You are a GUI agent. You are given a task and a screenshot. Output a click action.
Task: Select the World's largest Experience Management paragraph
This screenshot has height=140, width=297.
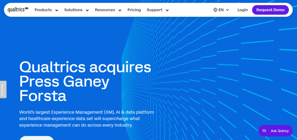tap(86, 119)
